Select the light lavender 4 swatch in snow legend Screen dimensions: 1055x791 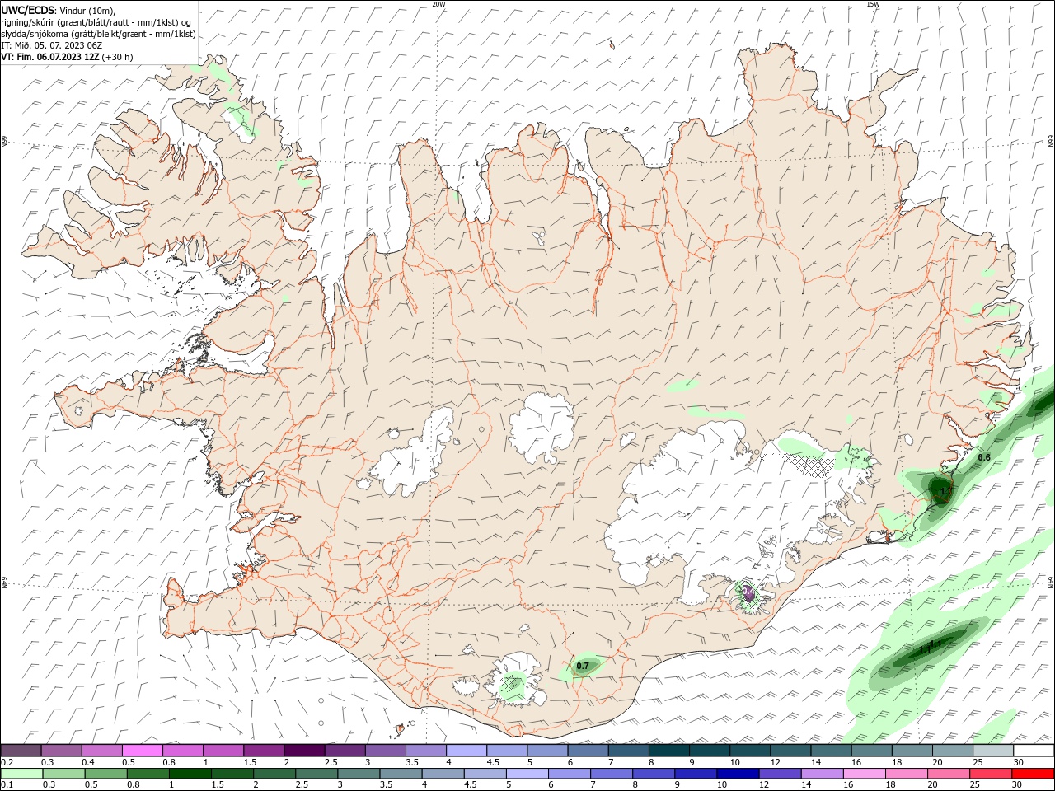pos(467,750)
